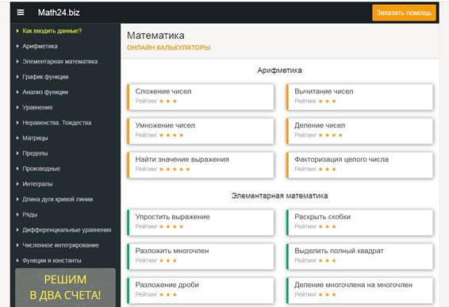Select Дифференциальные уравнения in sidebar
This screenshot has width=449, height=307.
[x=67, y=230]
